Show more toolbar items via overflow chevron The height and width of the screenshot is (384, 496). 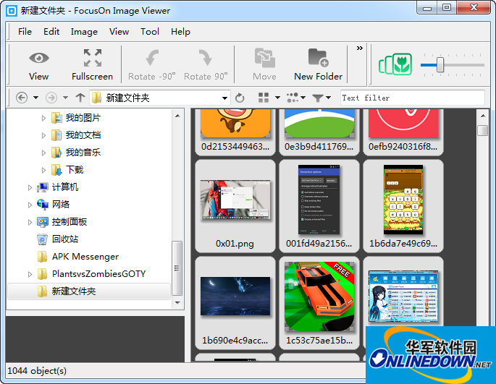pos(360,48)
